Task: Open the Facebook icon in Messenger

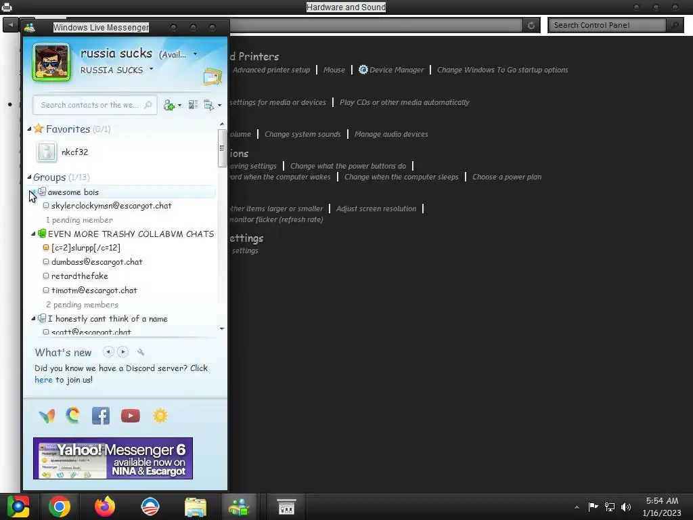Action: point(101,416)
